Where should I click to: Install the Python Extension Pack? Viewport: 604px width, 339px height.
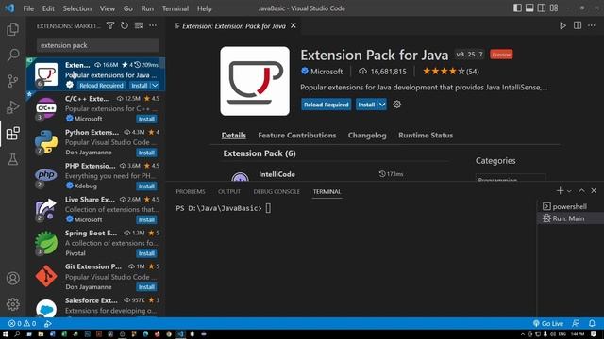[x=146, y=153]
